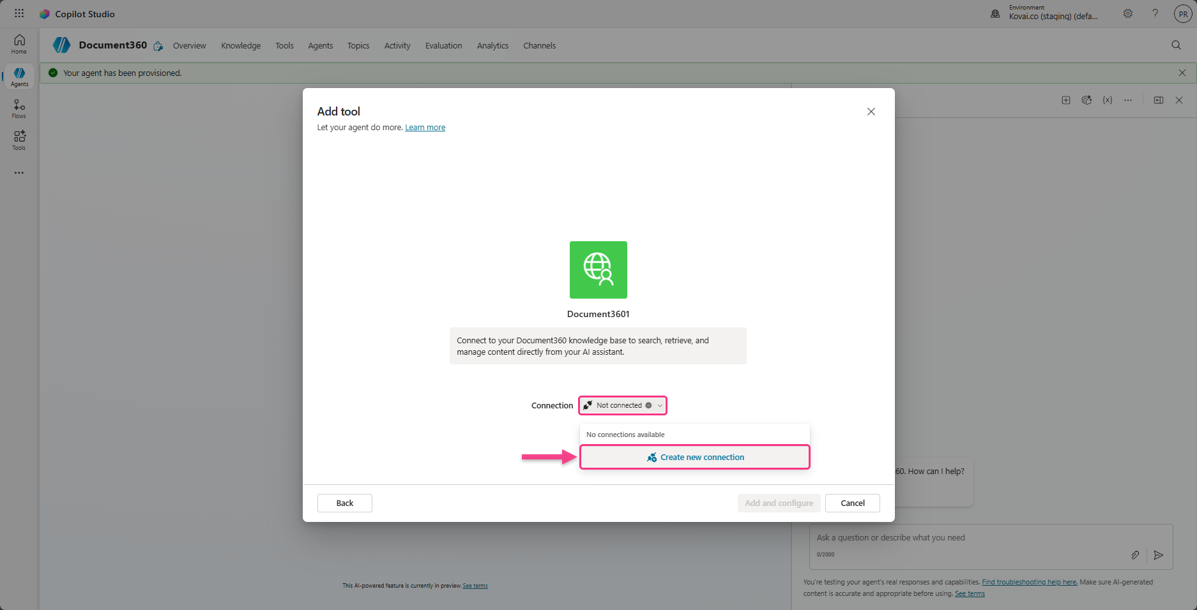Click the Document3601 green connector icon
Image resolution: width=1197 pixels, height=610 pixels.
click(x=598, y=270)
